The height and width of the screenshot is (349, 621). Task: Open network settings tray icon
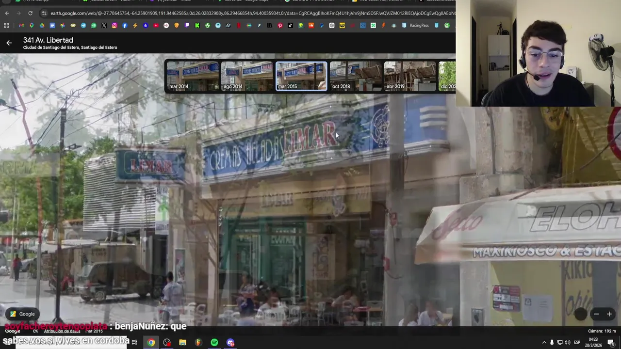559,342
